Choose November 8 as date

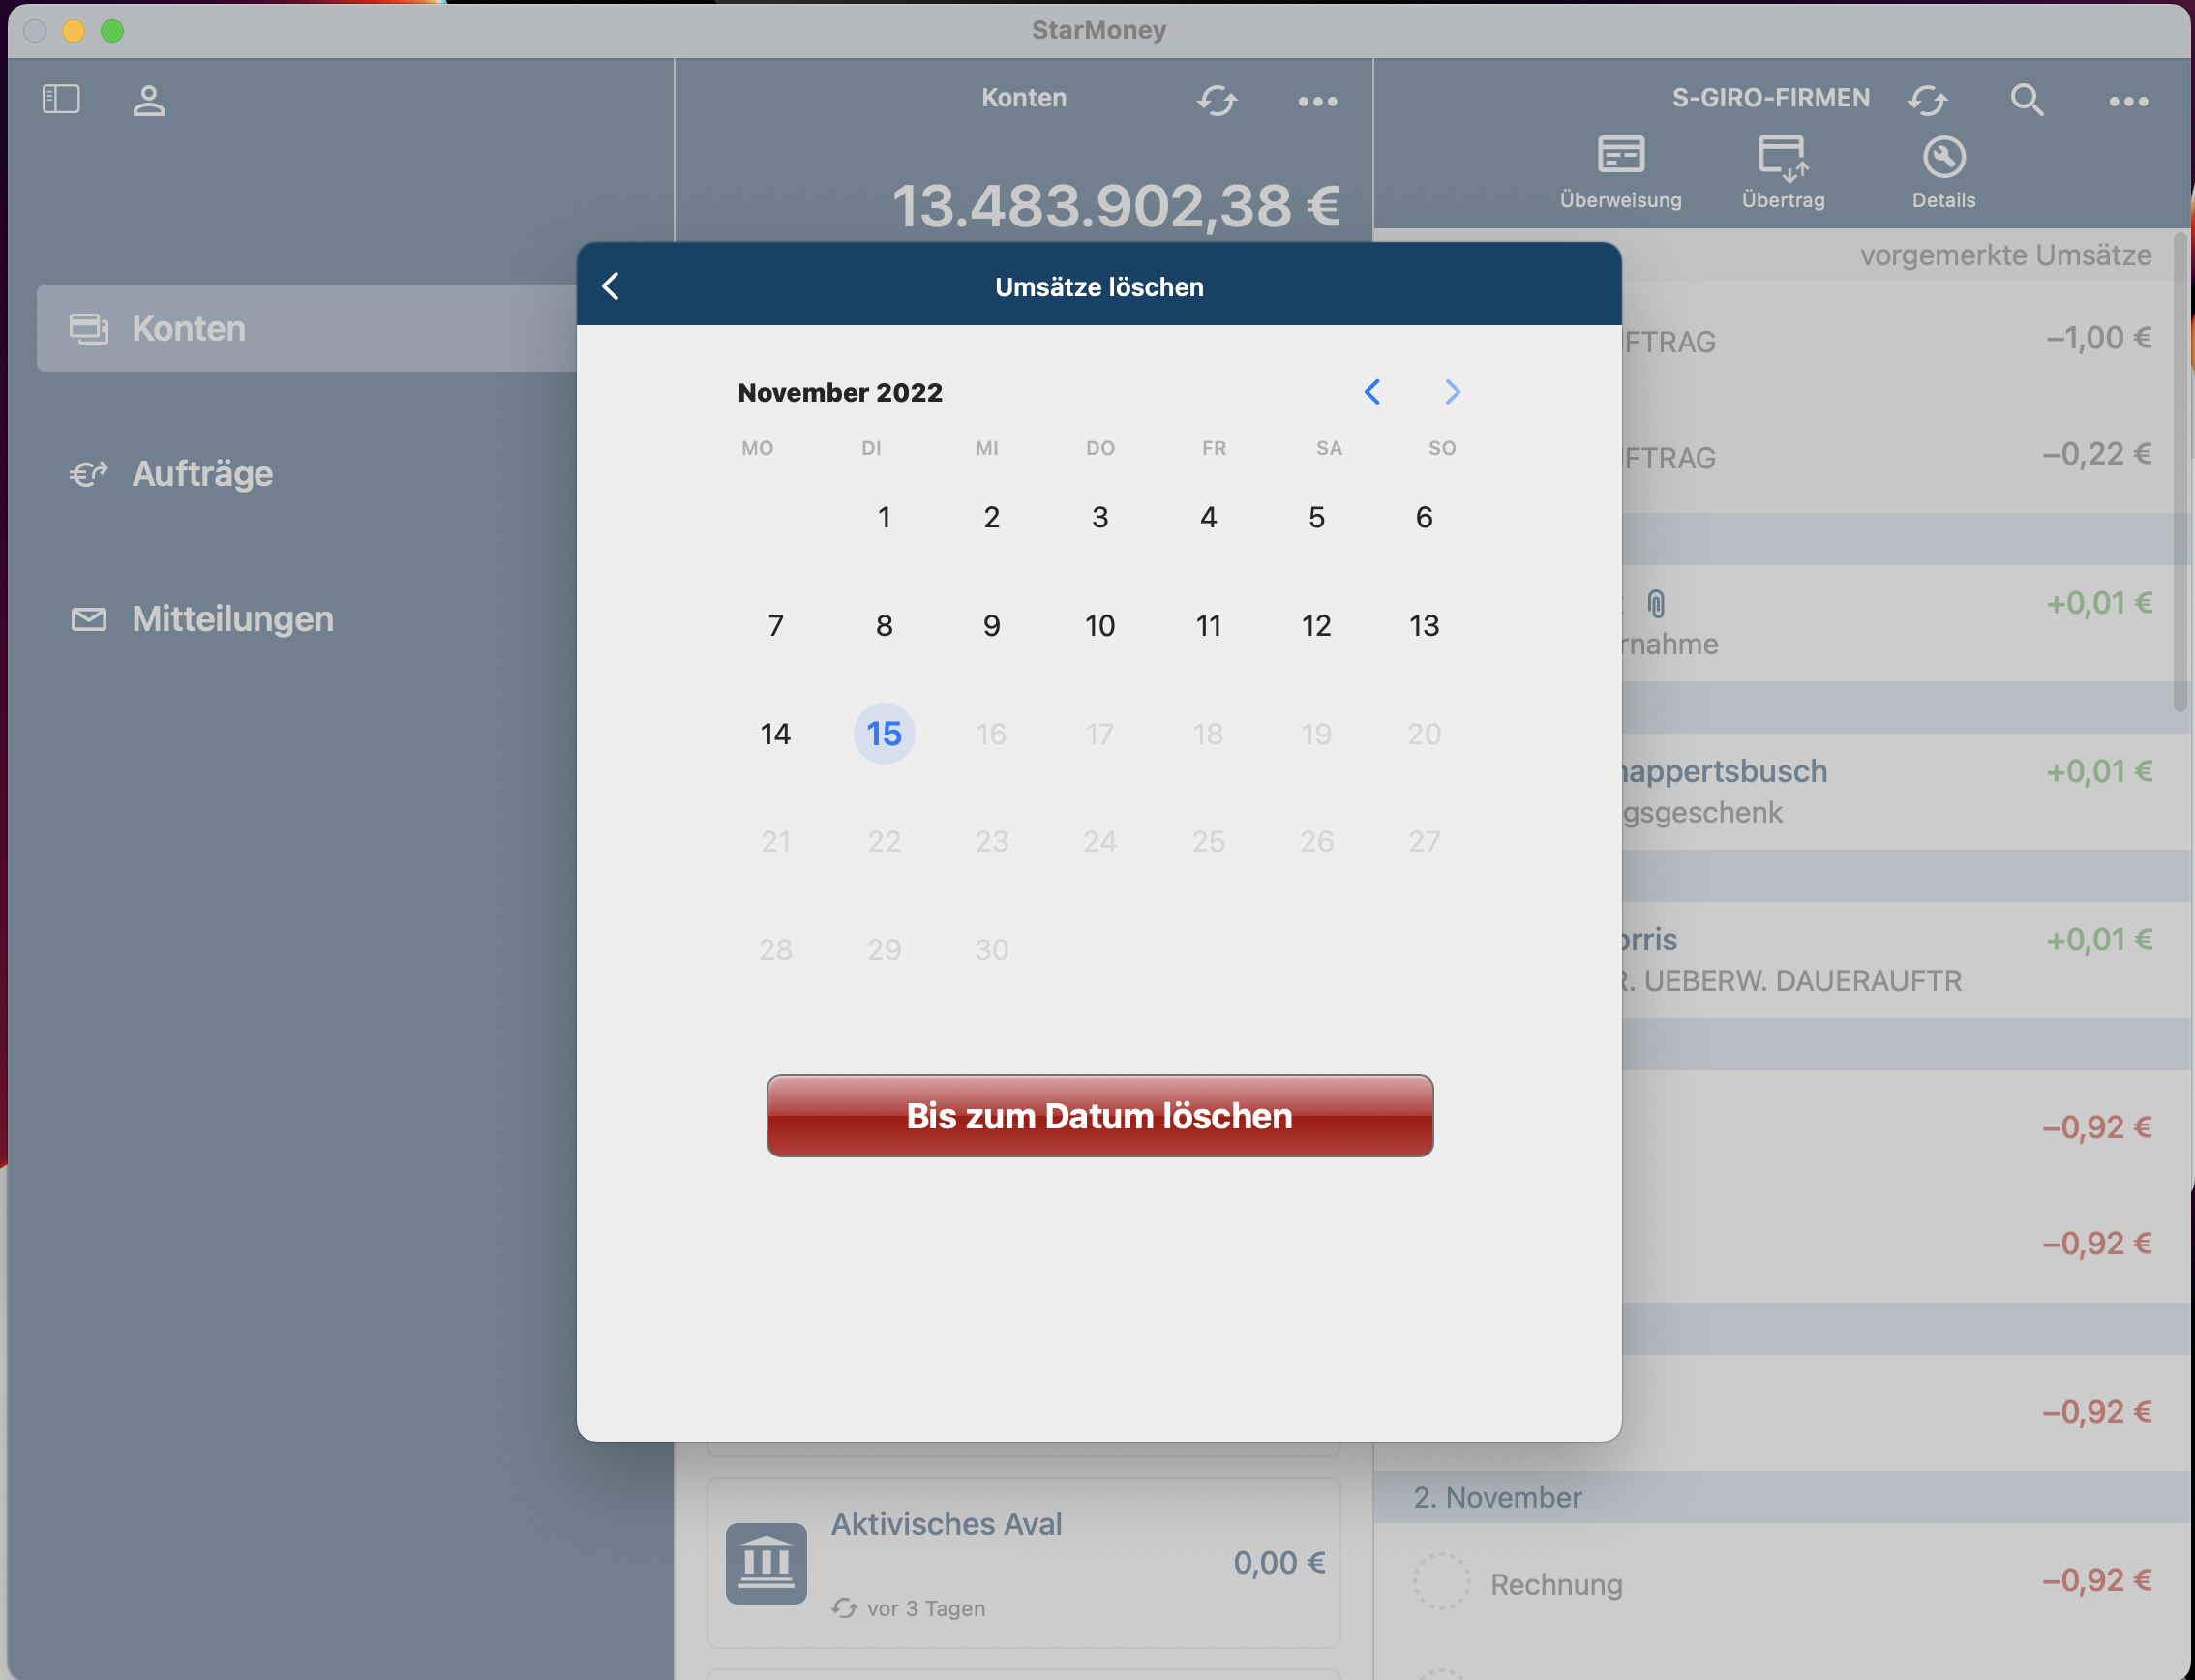pyautogui.click(x=883, y=625)
